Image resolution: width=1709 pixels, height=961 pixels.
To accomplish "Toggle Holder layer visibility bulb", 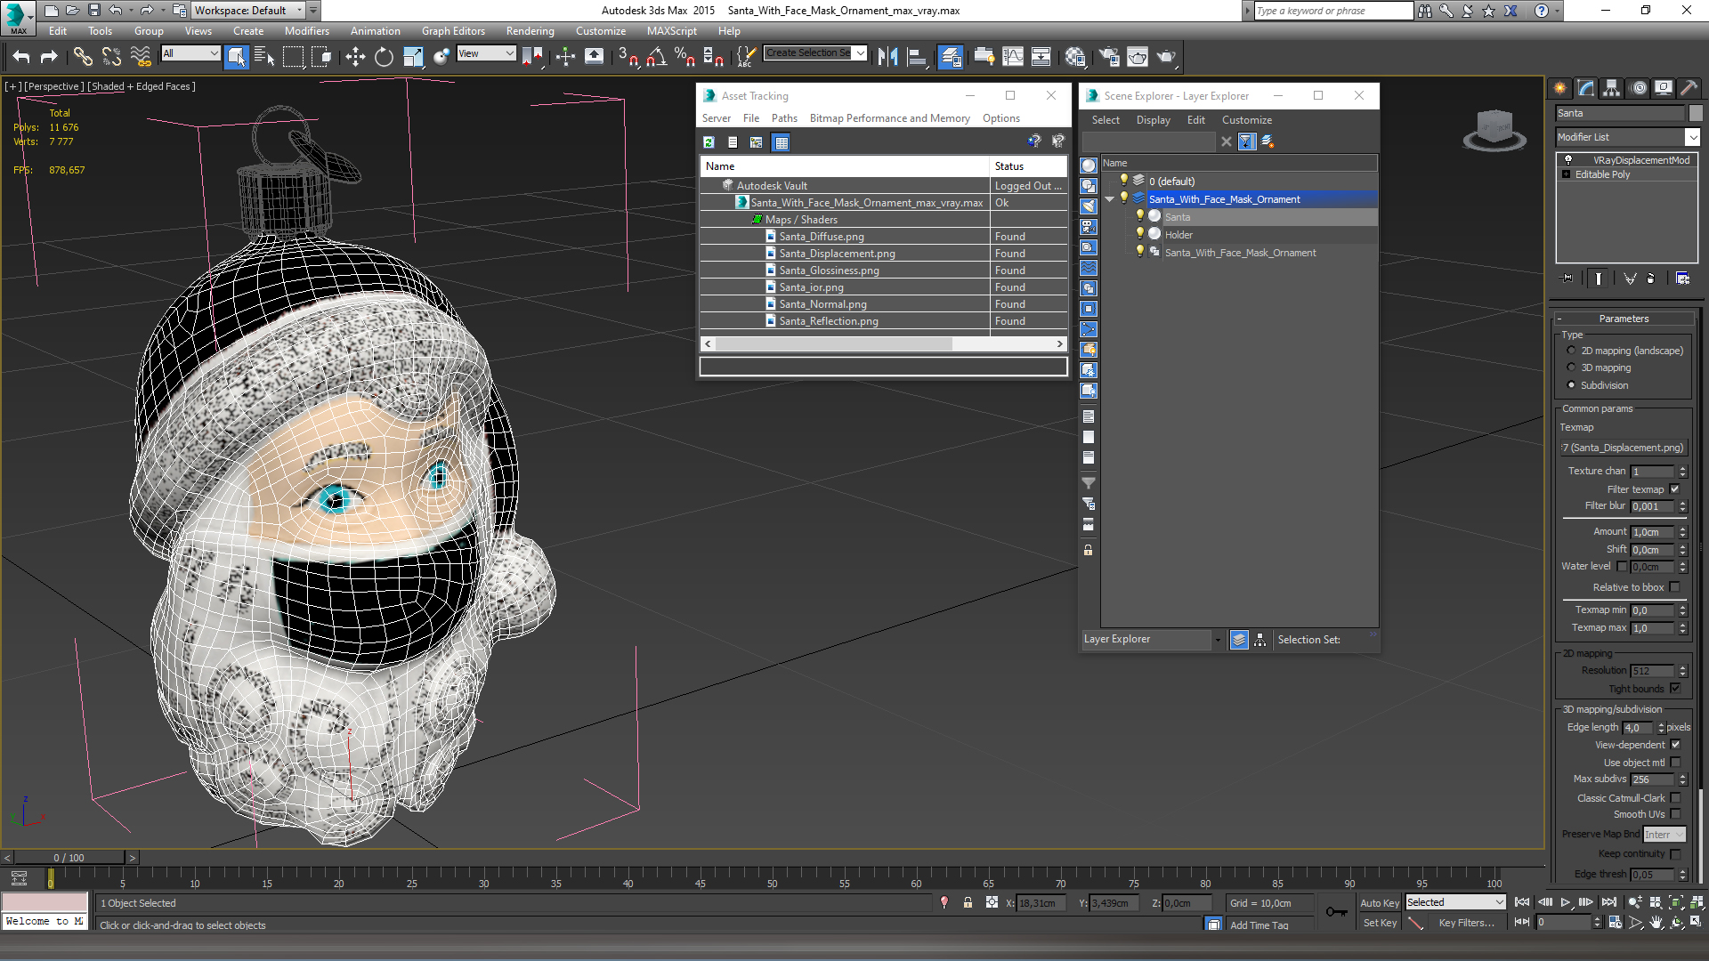I will point(1139,234).
